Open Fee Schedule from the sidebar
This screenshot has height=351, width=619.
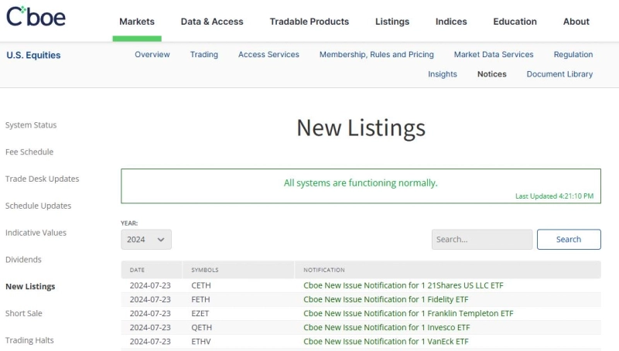tap(29, 152)
